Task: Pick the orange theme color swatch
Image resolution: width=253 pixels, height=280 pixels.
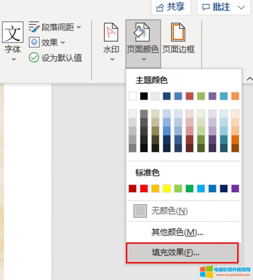Action: point(235,96)
